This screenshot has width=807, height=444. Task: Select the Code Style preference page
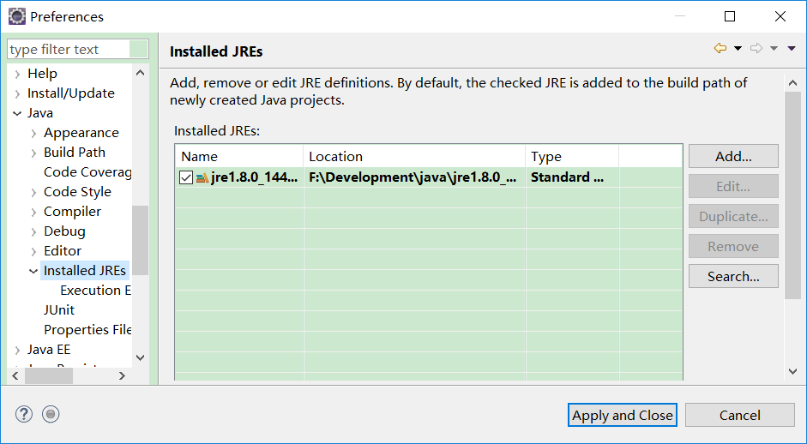pos(77,192)
